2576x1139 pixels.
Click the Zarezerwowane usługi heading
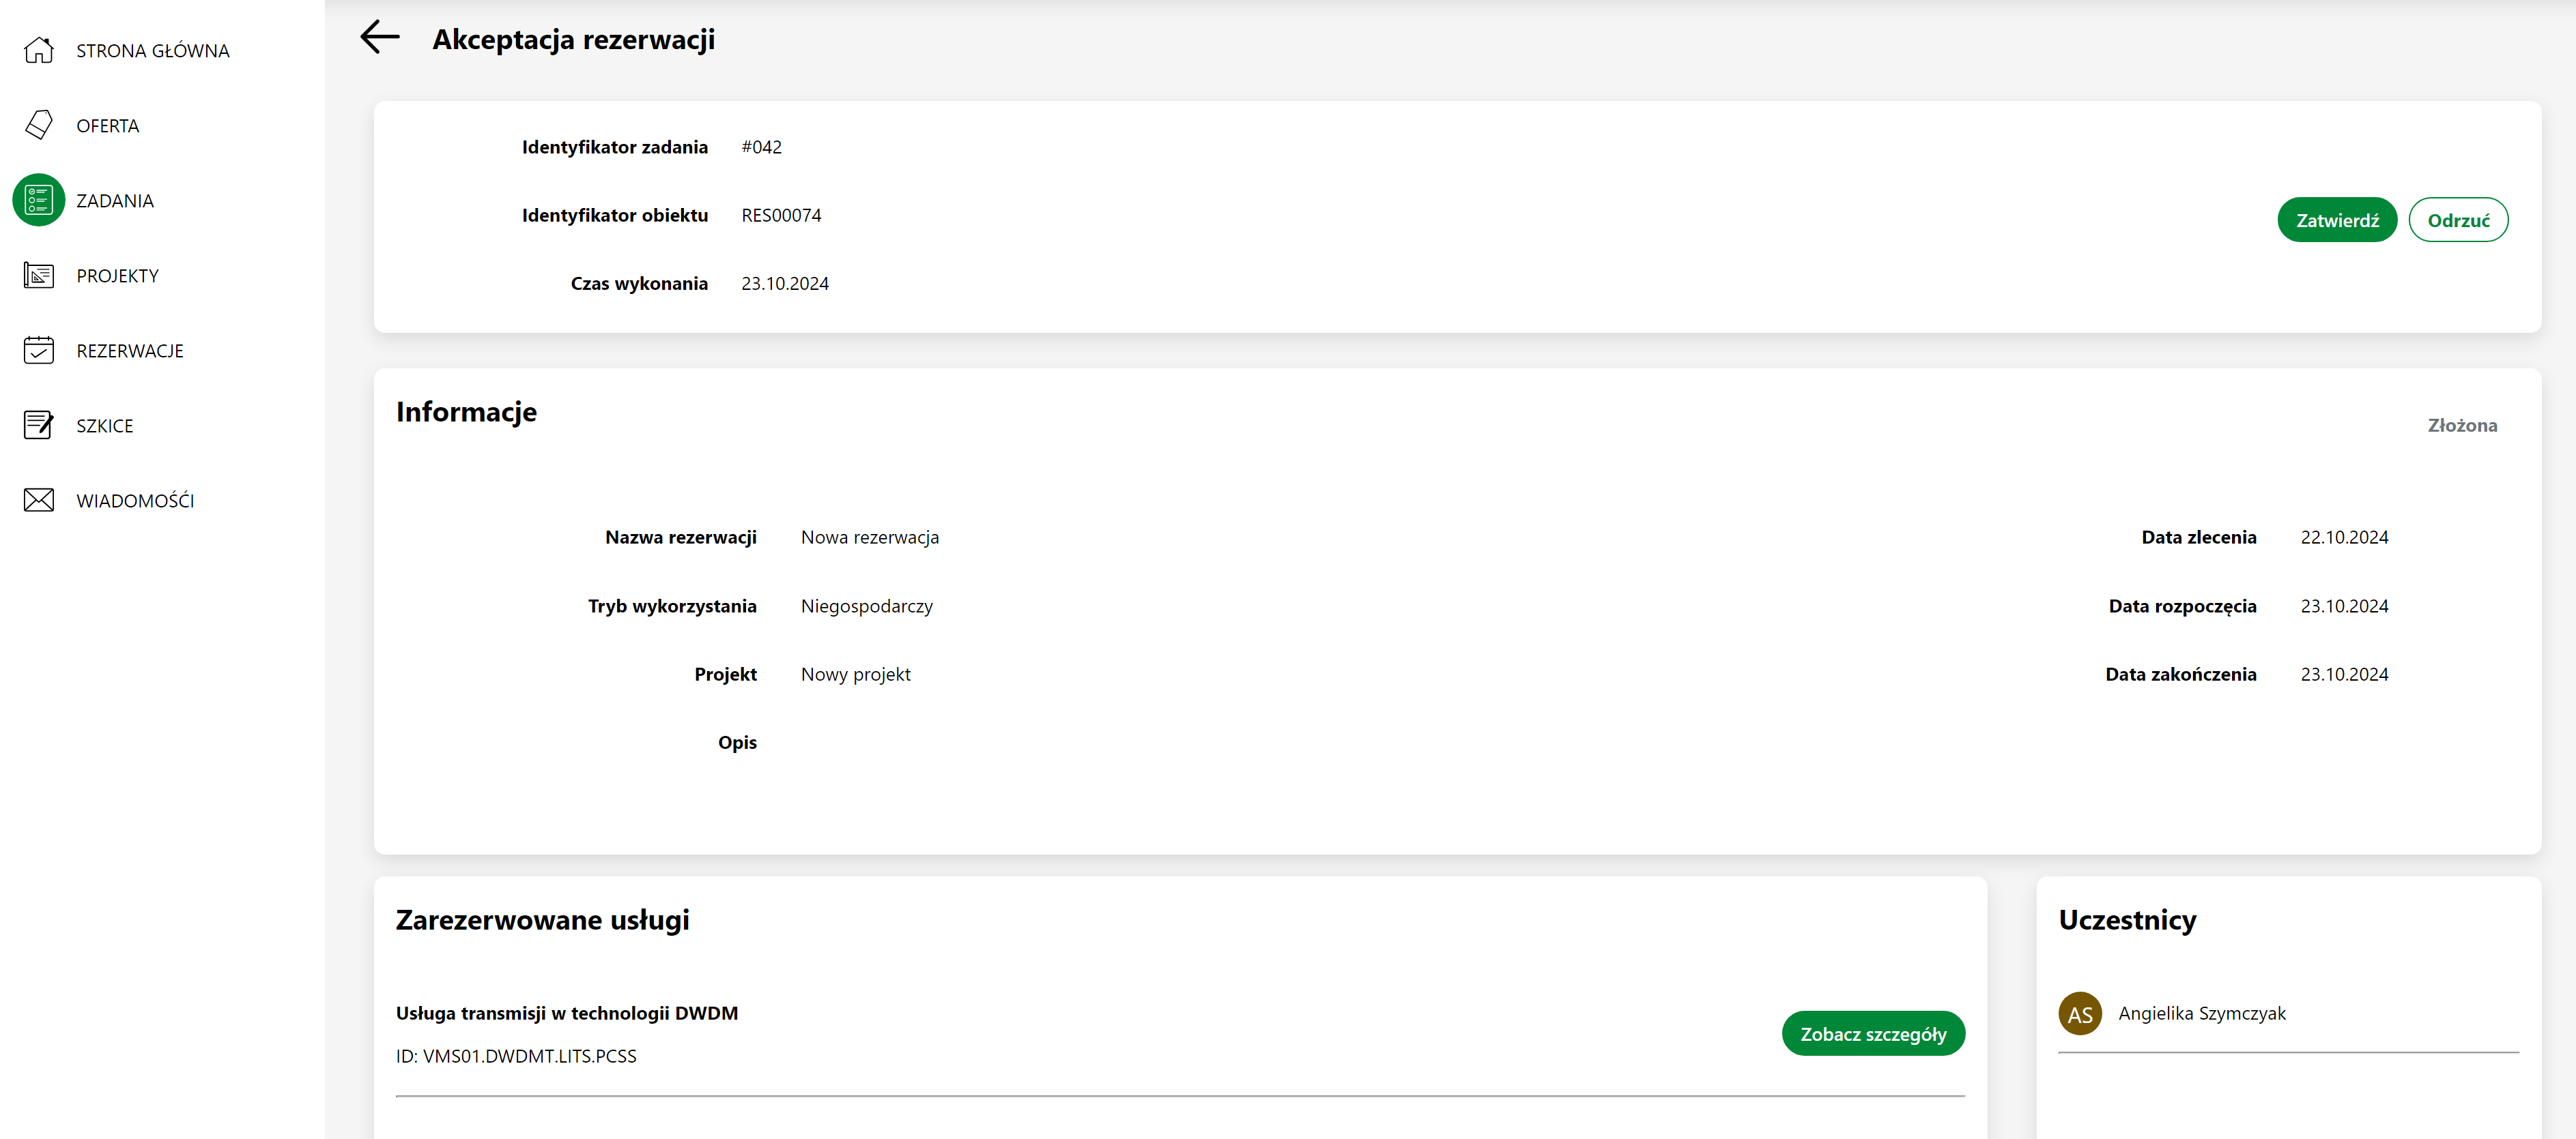[542, 920]
